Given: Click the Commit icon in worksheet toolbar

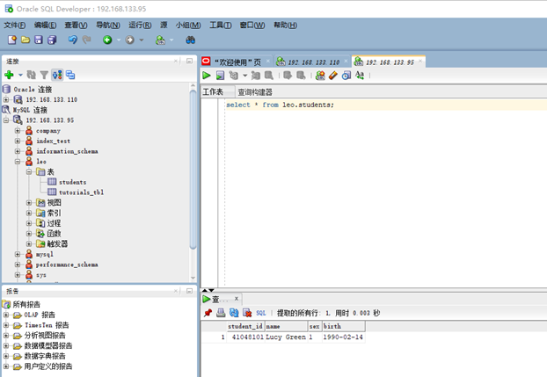Looking at the screenshot, I should pos(288,76).
